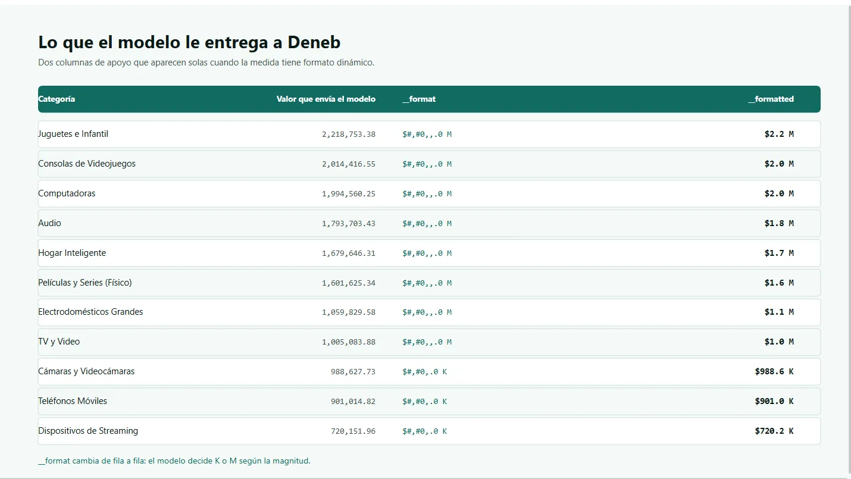Screen dimensions: 851x479
Task: Select the 'Cámaras y Videocámaras' category cell
Action: [x=86, y=371]
